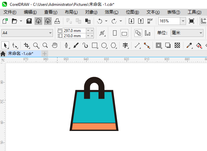Open the redo history dropdown arrow
Image resolution: width=207 pixels, height=151 pixels.
pos(121,21)
